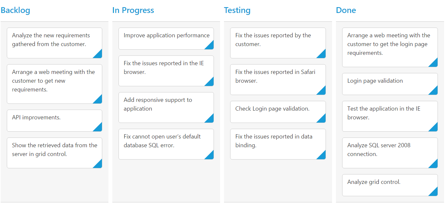
Task: Click the Testing column header
Action: click(x=237, y=10)
